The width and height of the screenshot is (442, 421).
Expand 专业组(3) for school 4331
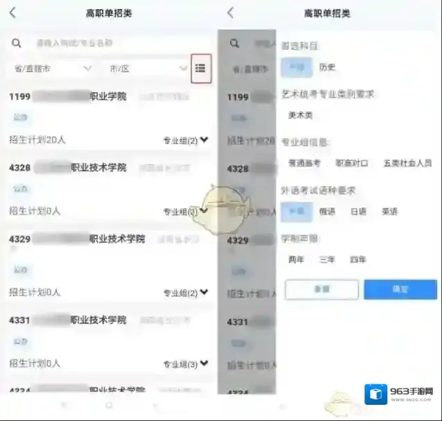(x=186, y=364)
